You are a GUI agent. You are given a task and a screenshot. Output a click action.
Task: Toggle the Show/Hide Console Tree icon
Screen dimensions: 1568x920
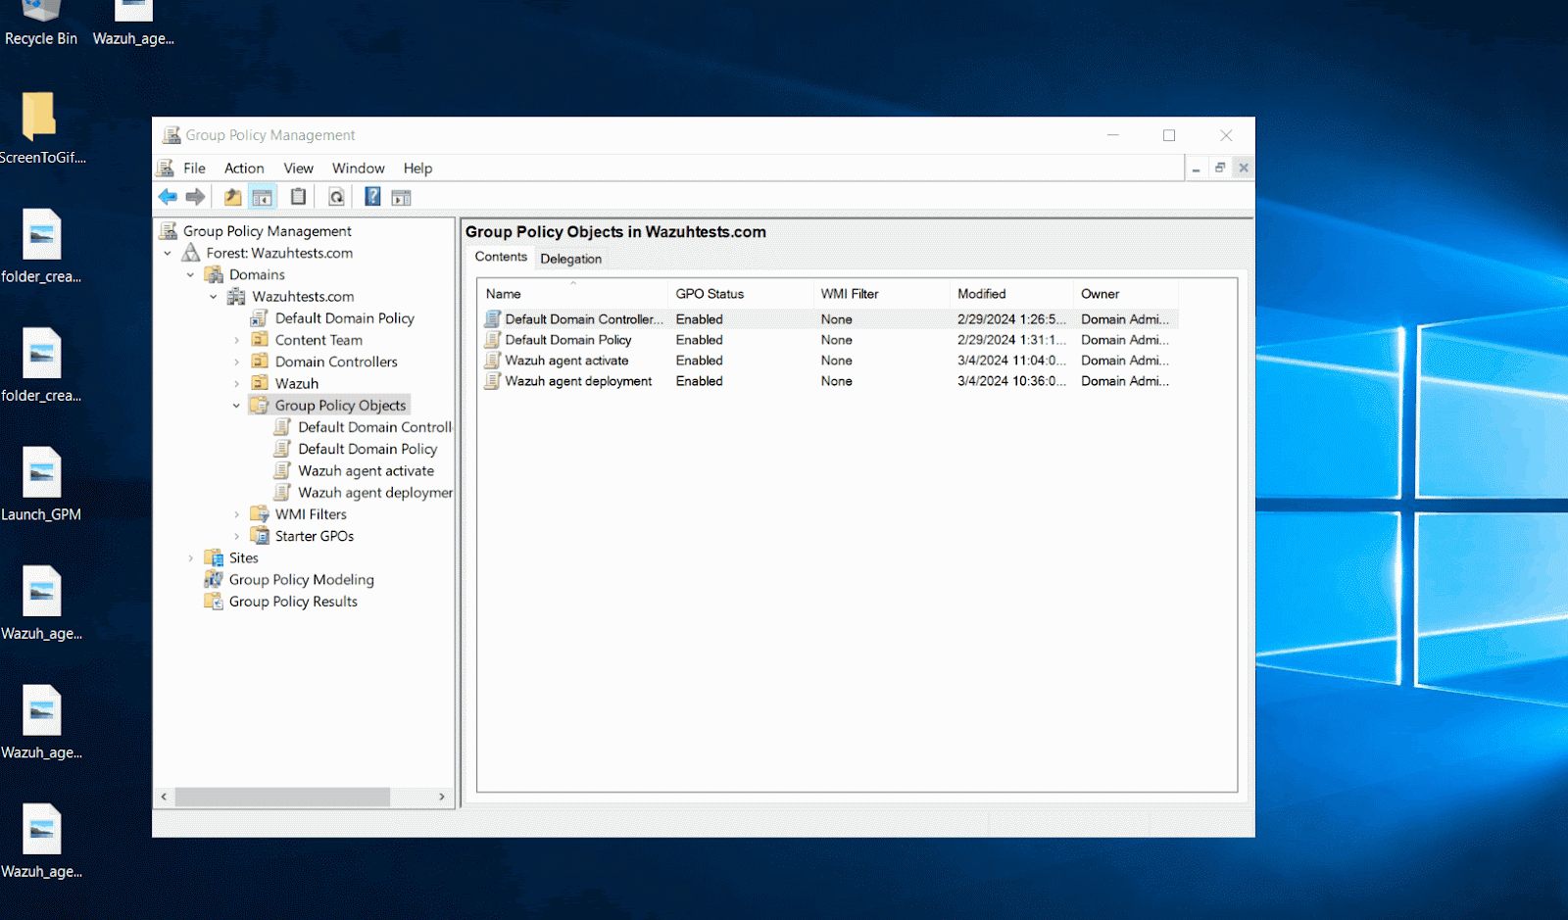point(262,197)
